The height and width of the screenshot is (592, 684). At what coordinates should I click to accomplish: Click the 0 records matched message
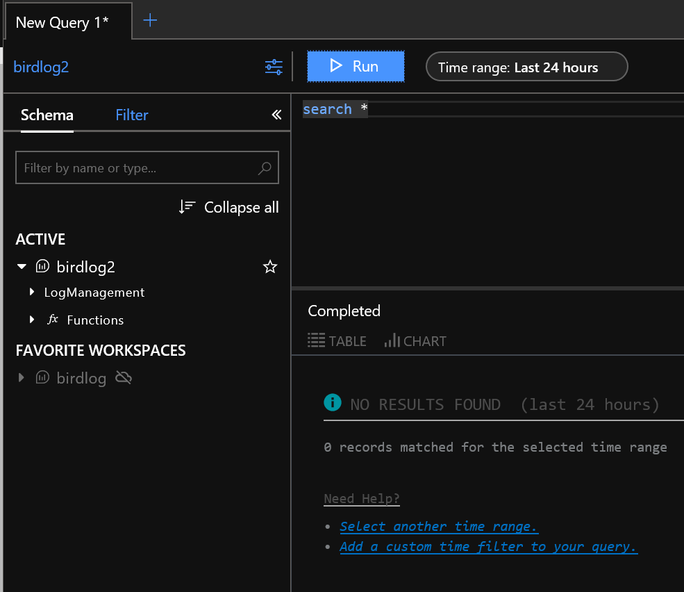coord(495,447)
